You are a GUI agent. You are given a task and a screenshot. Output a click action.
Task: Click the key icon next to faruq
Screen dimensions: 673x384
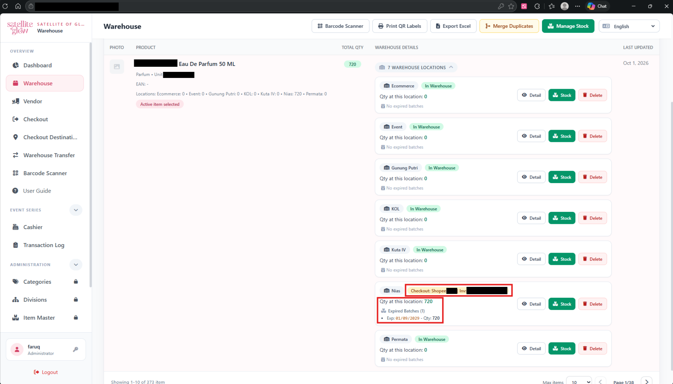click(76, 349)
